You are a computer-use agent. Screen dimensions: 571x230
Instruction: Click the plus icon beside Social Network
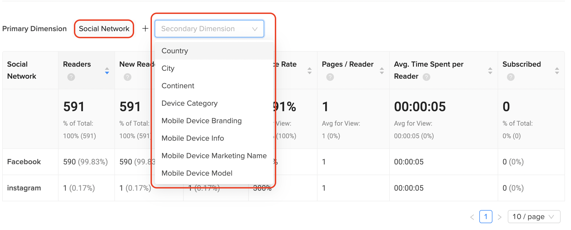[x=145, y=28]
